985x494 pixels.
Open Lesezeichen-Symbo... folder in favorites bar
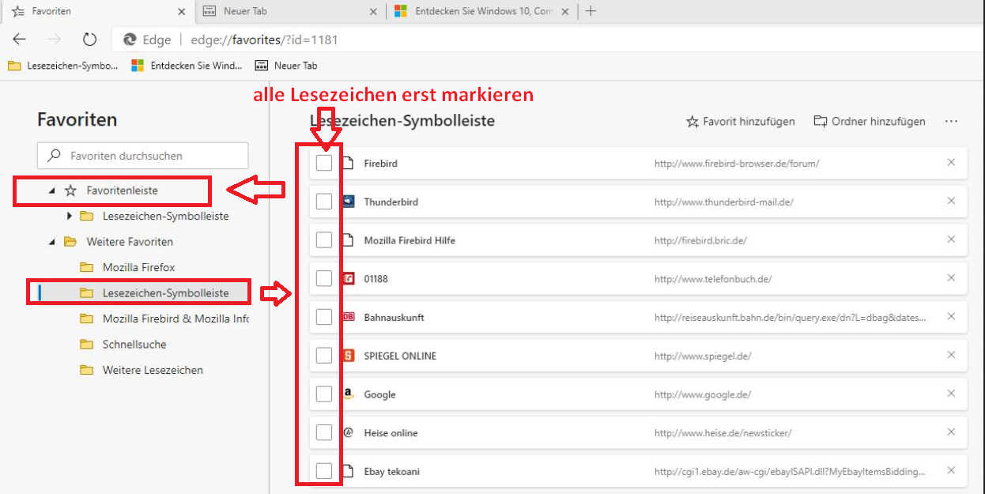63,66
